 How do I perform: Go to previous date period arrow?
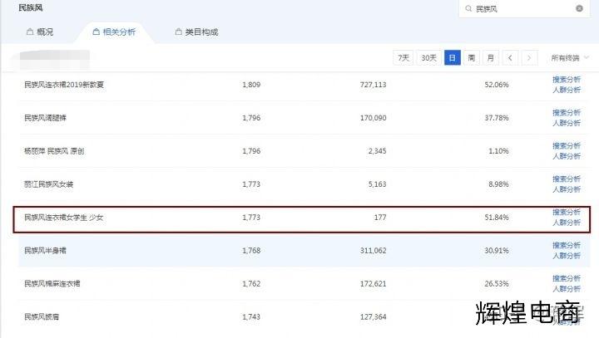[510, 58]
